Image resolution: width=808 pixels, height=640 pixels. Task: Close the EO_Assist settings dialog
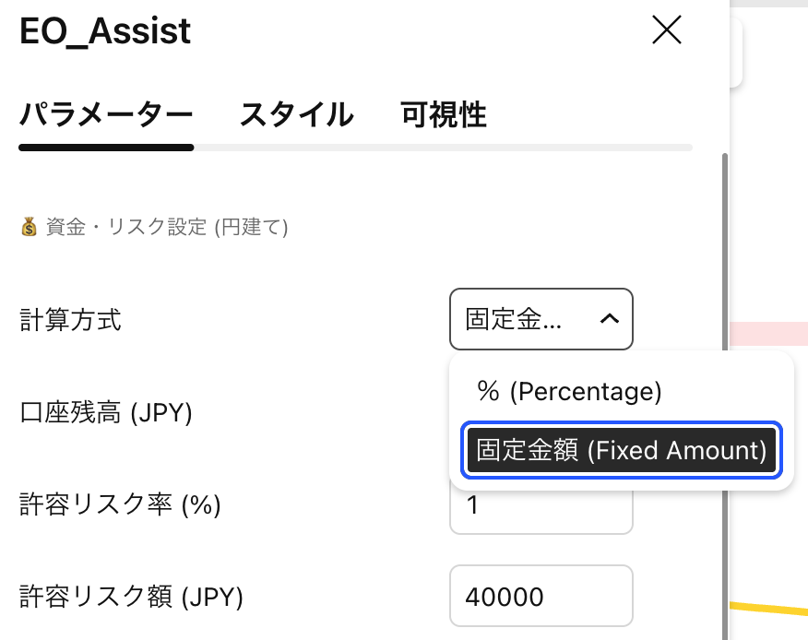[x=666, y=30]
